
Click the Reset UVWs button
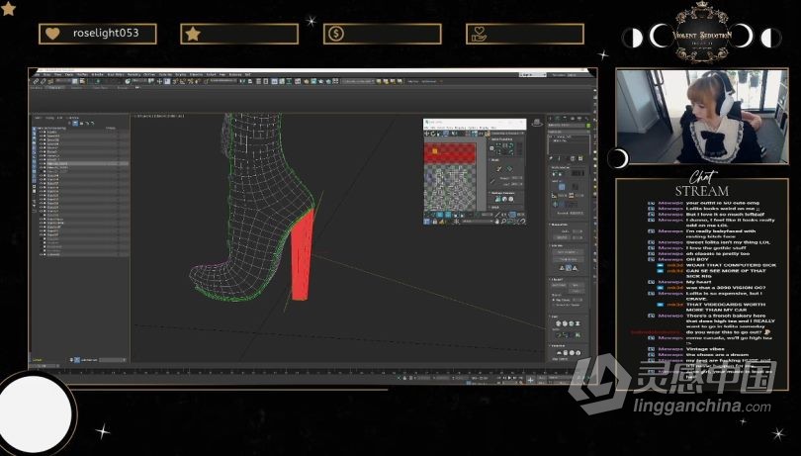click(560, 285)
